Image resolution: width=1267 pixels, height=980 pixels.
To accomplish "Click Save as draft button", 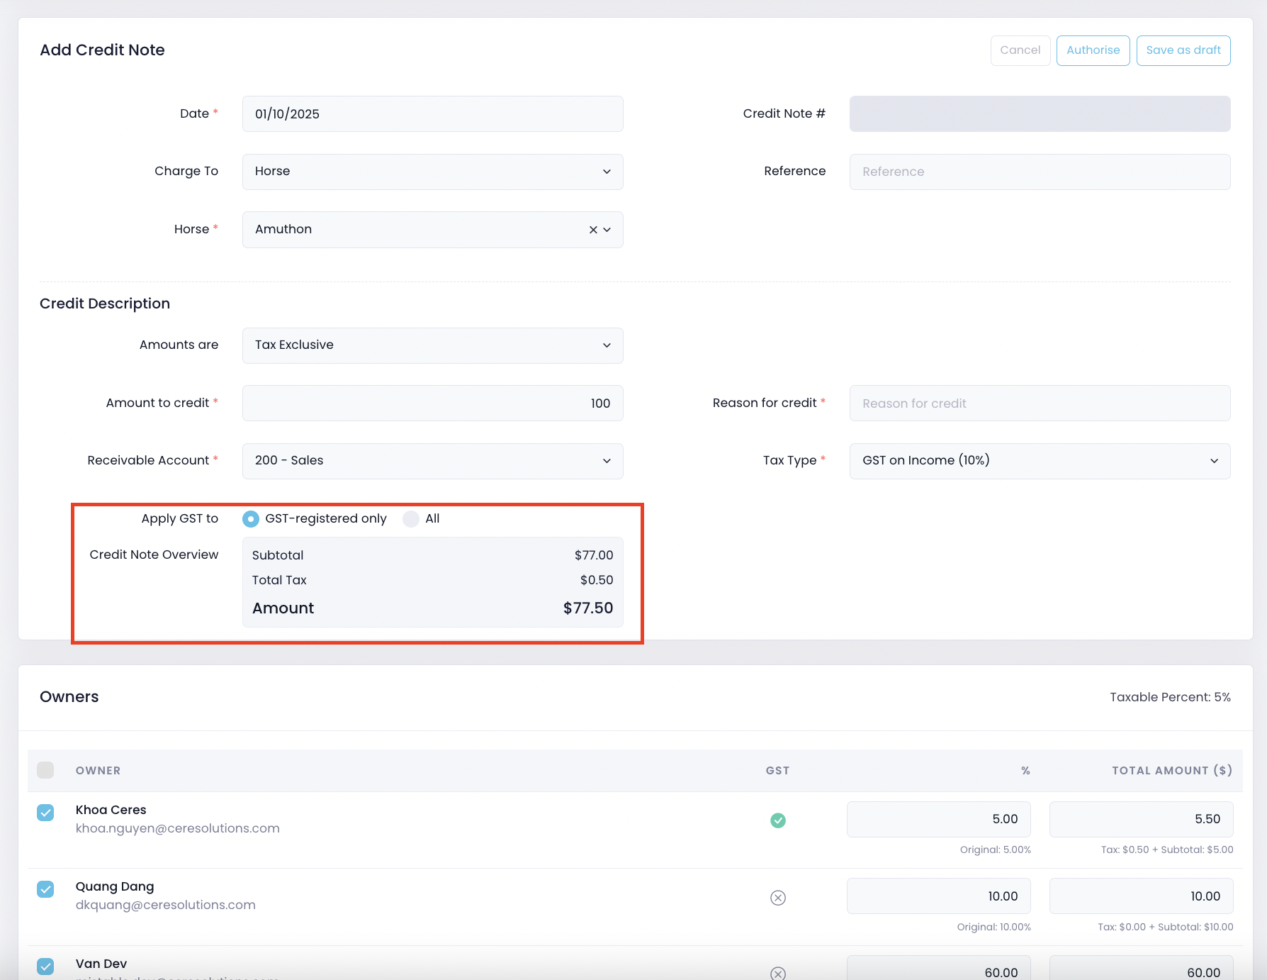I will pyautogui.click(x=1183, y=50).
